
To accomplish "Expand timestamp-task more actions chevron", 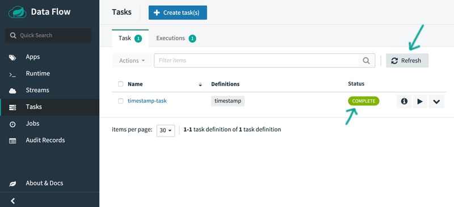I will pyautogui.click(x=436, y=102).
